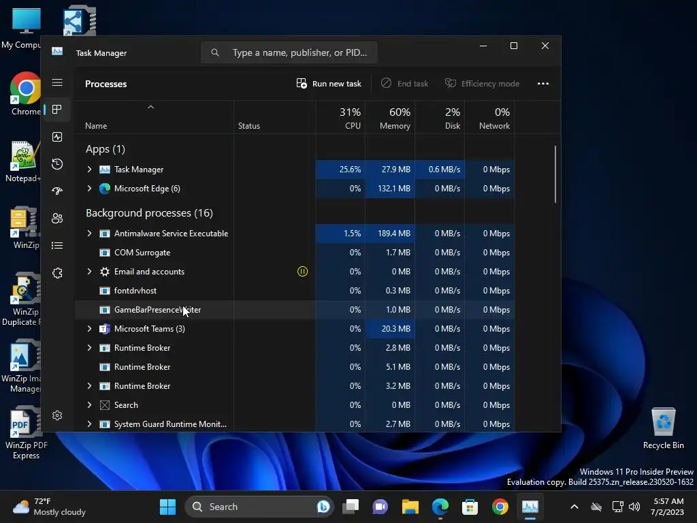Open the hamburger navigation menu in Task Manager
The width and height of the screenshot is (697, 523).
click(x=57, y=82)
